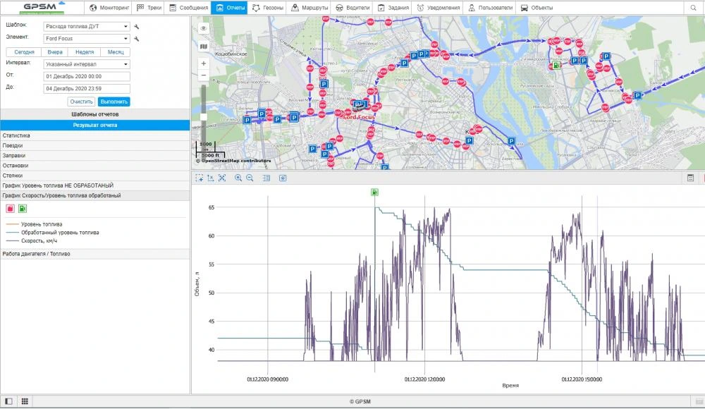Click the search icon in top-right corner
The width and height of the screenshot is (705, 409).
pos(694,8)
